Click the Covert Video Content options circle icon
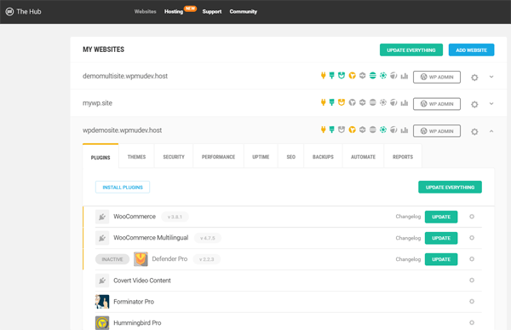 pos(472,280)
